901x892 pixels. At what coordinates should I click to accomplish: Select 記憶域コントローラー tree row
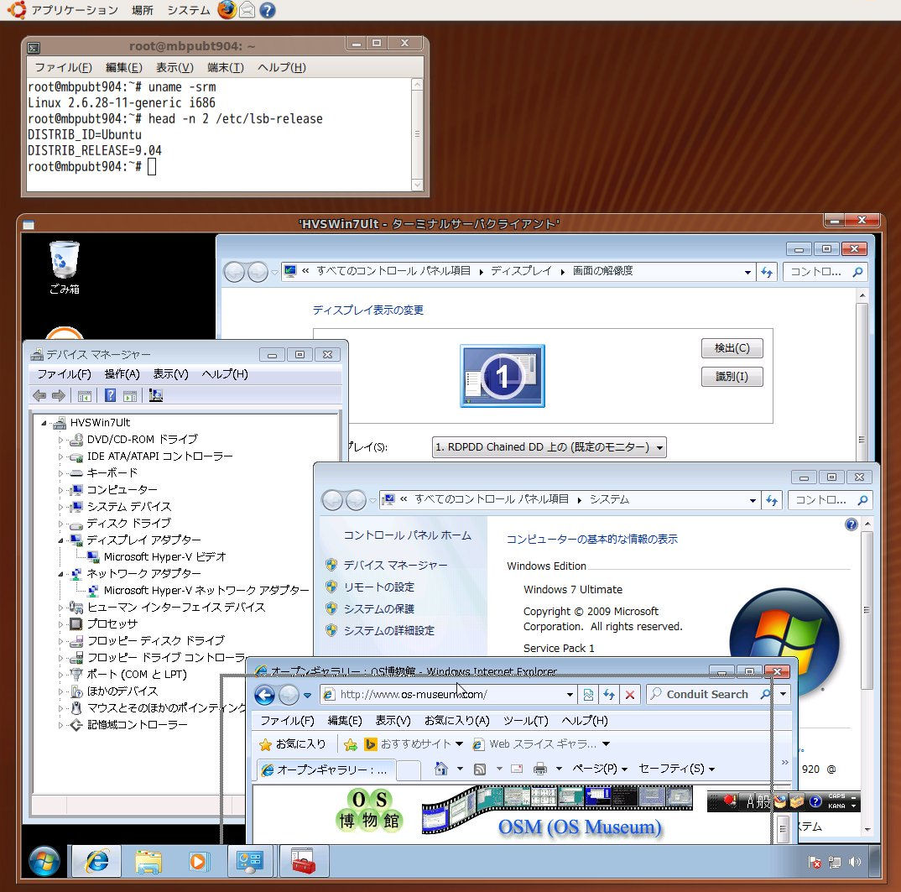click(x=137, y=725)
